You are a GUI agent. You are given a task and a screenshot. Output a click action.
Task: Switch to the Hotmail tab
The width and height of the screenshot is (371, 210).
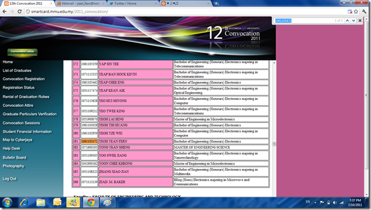[81, 3]
